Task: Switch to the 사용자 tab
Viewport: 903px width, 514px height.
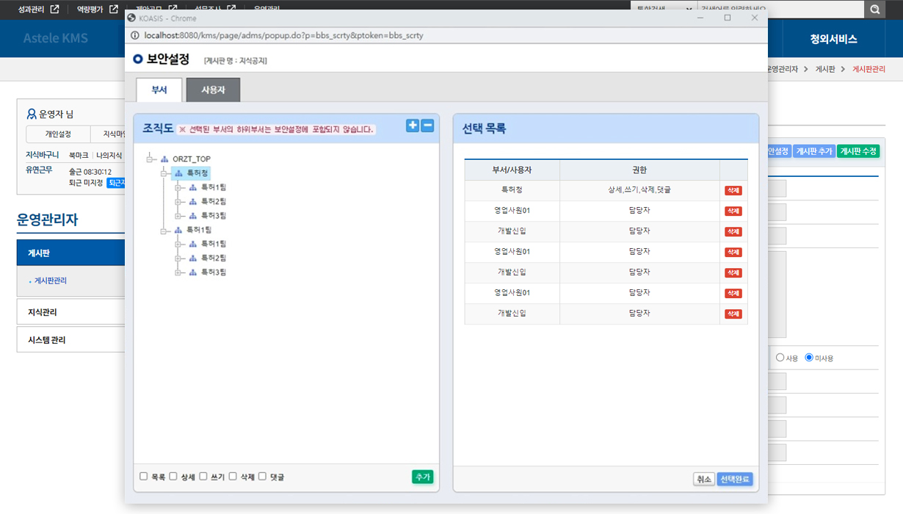Action: pos(213,90)
